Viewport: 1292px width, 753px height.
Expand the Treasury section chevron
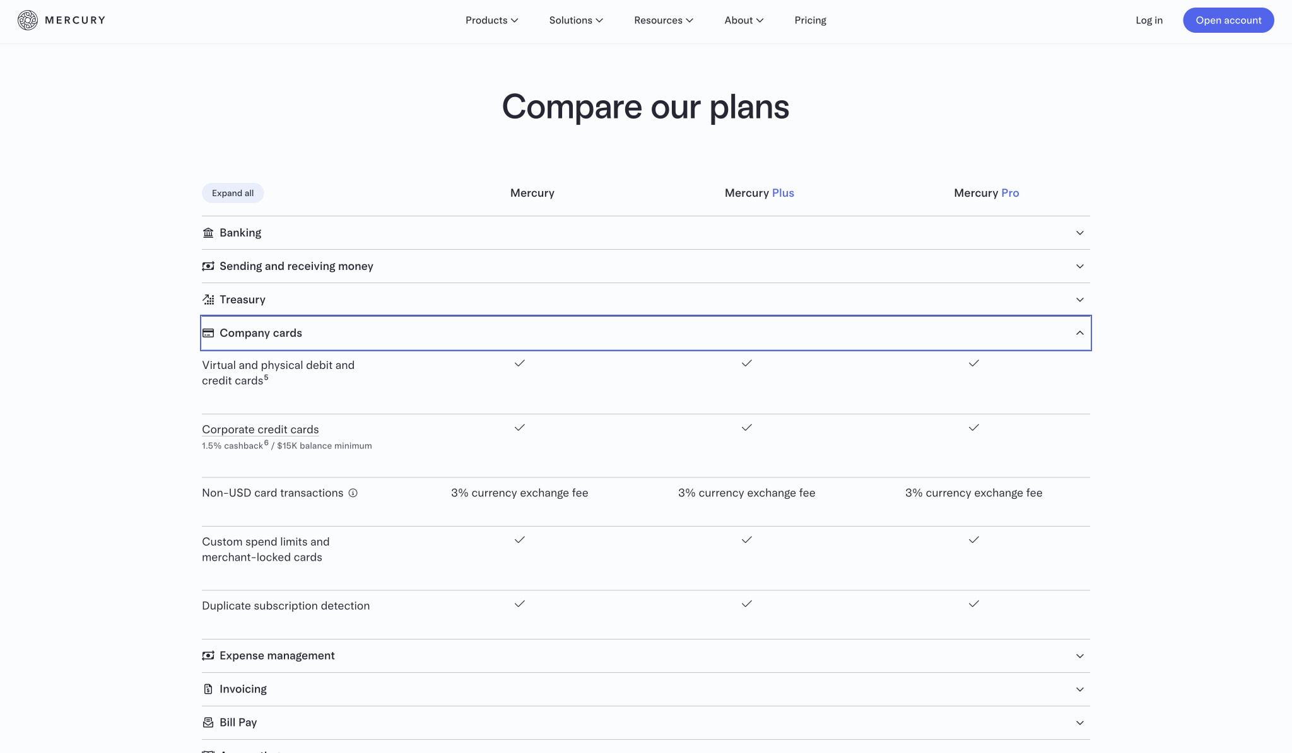click(x=1080, y=300)
